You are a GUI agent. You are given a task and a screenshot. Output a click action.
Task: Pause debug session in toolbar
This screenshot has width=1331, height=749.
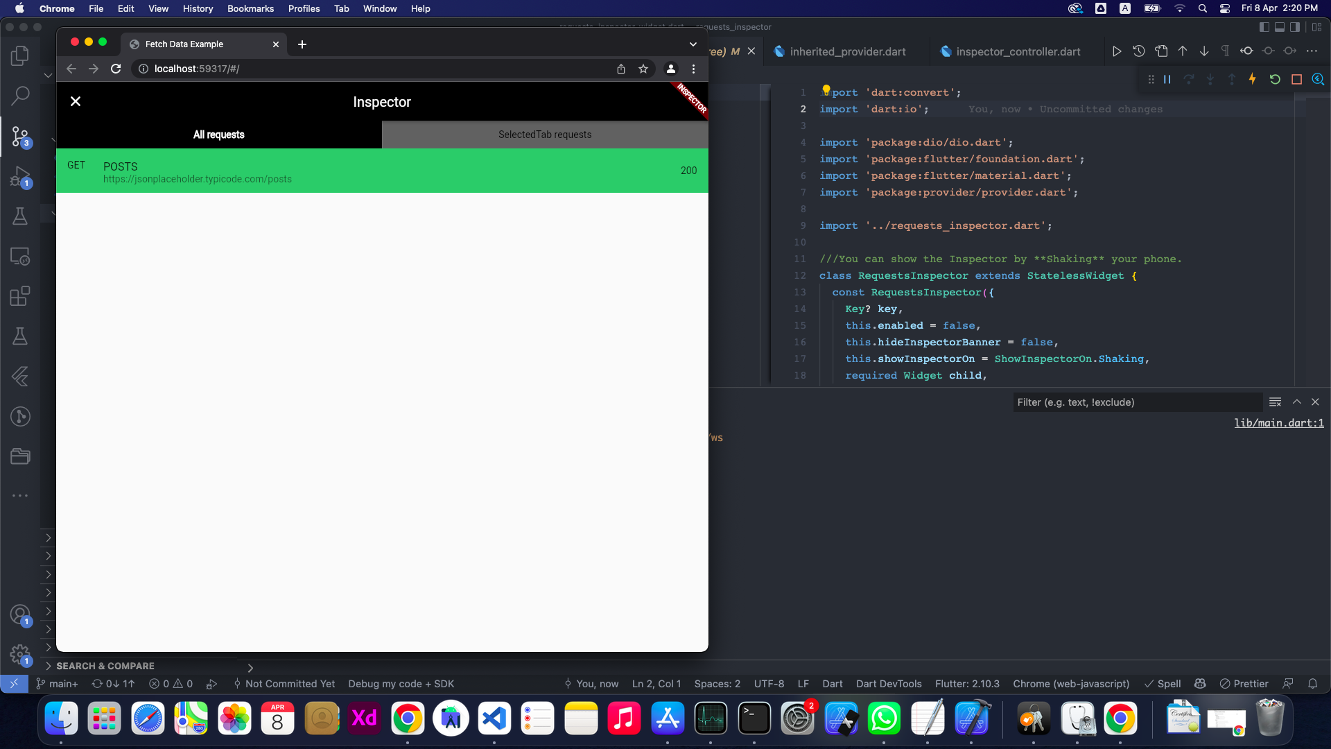tap(1167, 79)
